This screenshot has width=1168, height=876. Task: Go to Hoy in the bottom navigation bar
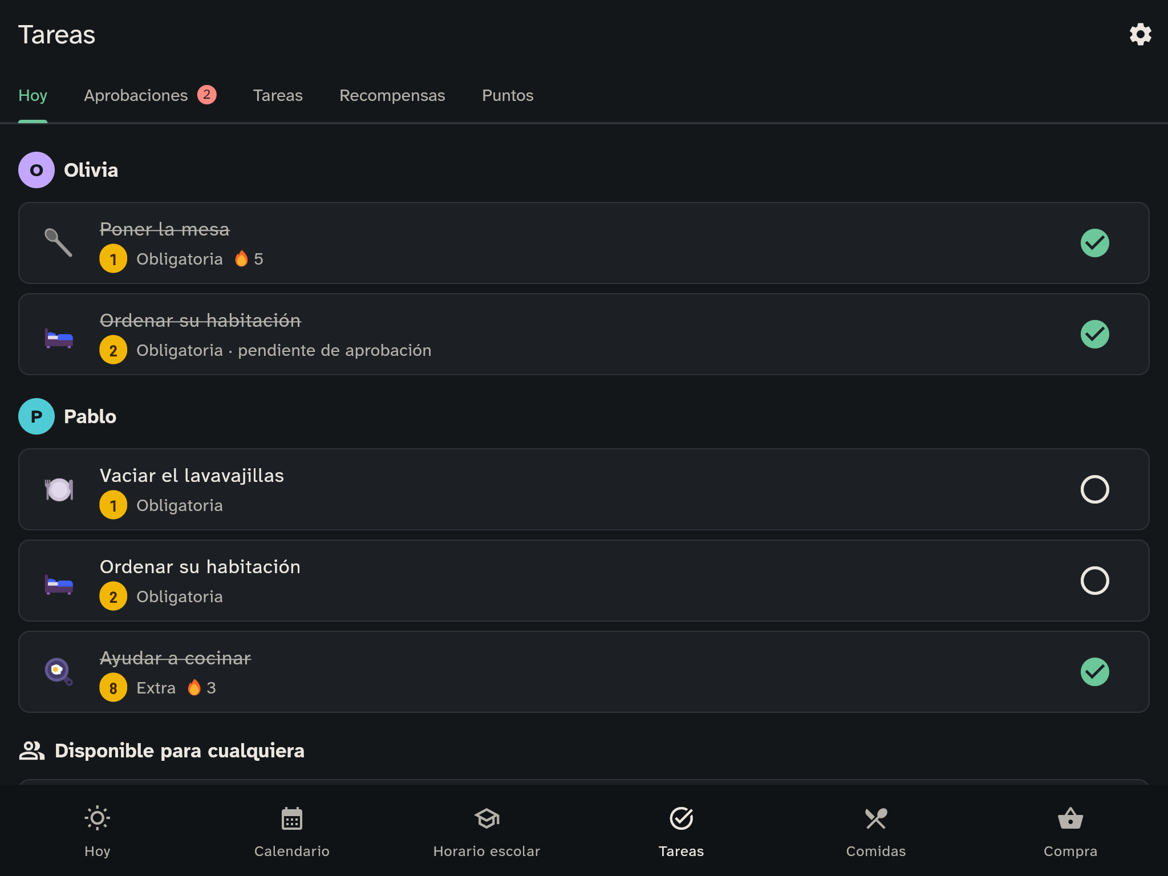pos(98,832)
